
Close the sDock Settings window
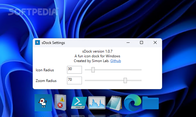tap(155, 43)
